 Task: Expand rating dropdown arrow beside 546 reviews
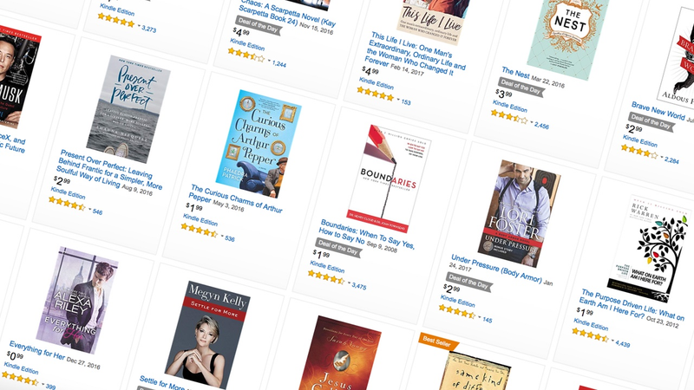coord(90,209)
